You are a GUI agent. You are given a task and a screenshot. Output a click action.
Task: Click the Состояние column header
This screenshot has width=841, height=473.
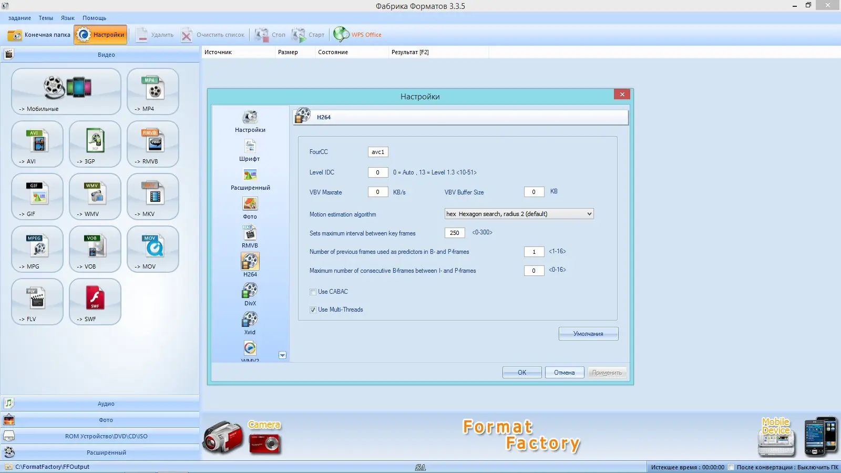352,52
